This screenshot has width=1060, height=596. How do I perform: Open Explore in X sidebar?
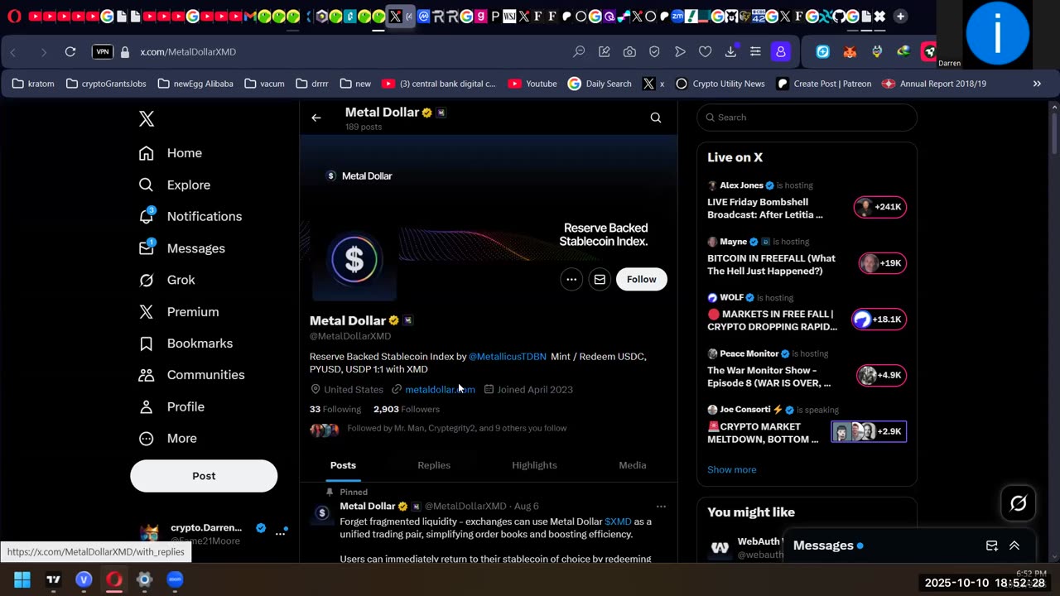coord(175,185)
